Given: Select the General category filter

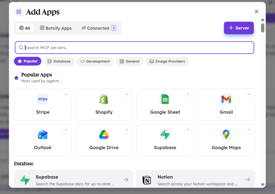Looking at the screenshot, I should point(130,61).
